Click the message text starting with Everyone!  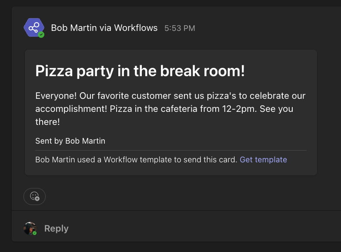170,109
